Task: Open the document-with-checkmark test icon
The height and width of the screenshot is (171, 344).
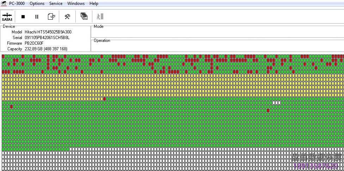Action: [x=51, y=17]
